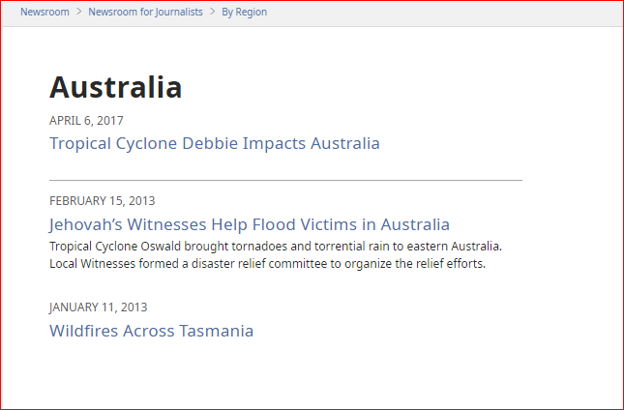Screen dimensions: 624x410
Task: Click the Newsroom breadcrumb link
Action: coord(45,12)
